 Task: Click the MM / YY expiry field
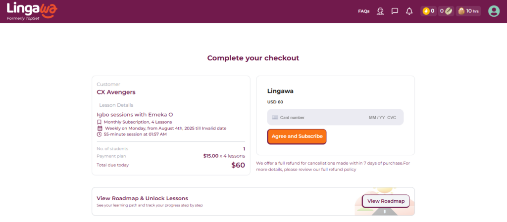(376, 118)
